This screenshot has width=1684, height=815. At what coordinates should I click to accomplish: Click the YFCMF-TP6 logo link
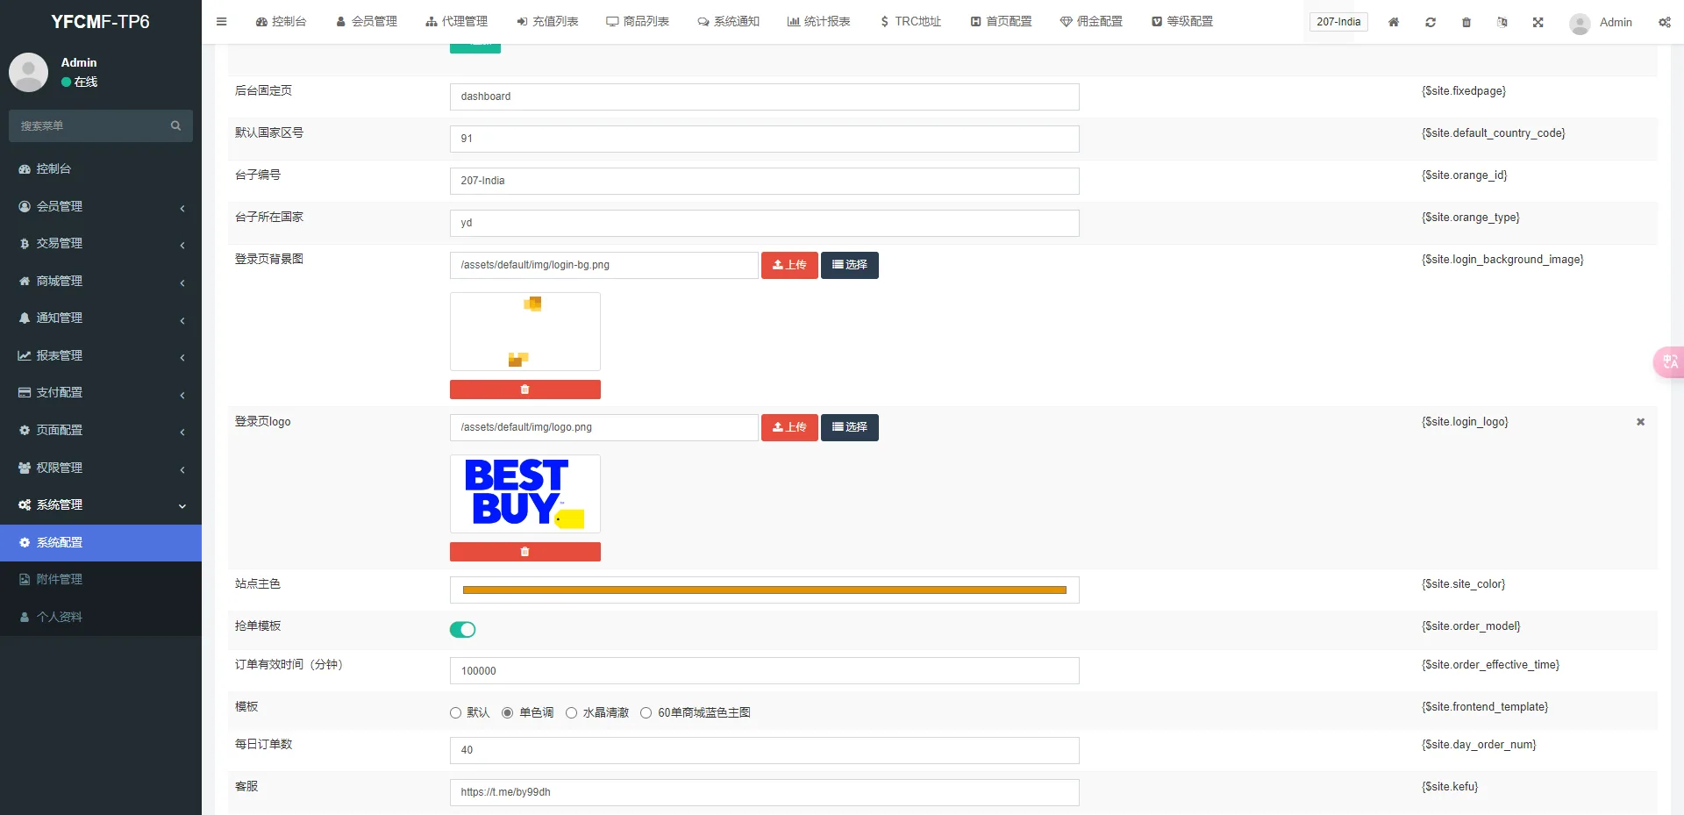101,22
